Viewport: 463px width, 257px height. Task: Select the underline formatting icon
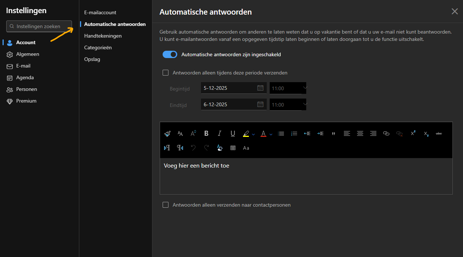click(233, 134)
